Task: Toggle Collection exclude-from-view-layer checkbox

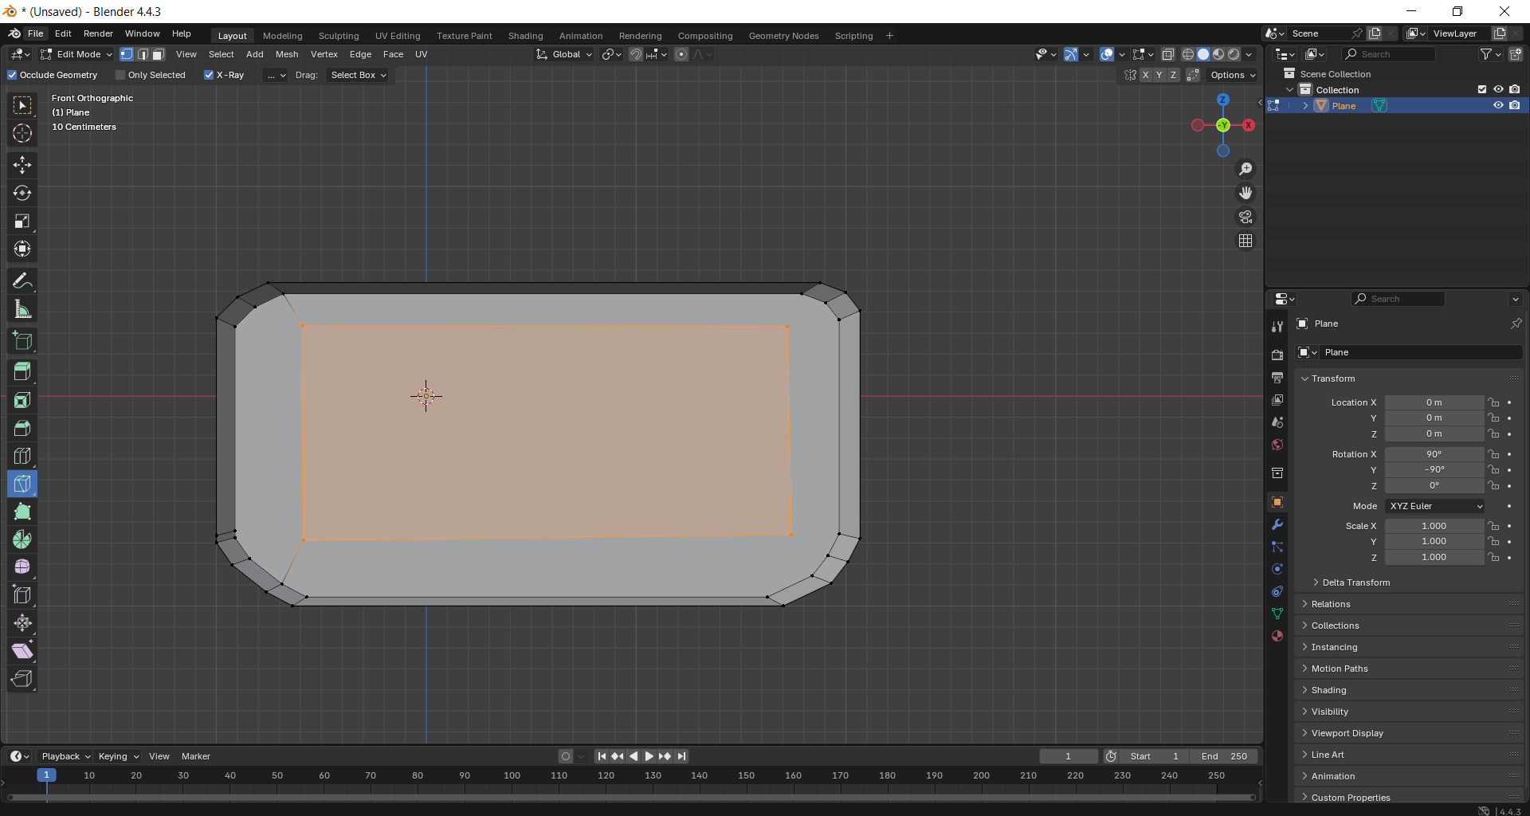Action: pyautogui.click(x=1482, y=90)
